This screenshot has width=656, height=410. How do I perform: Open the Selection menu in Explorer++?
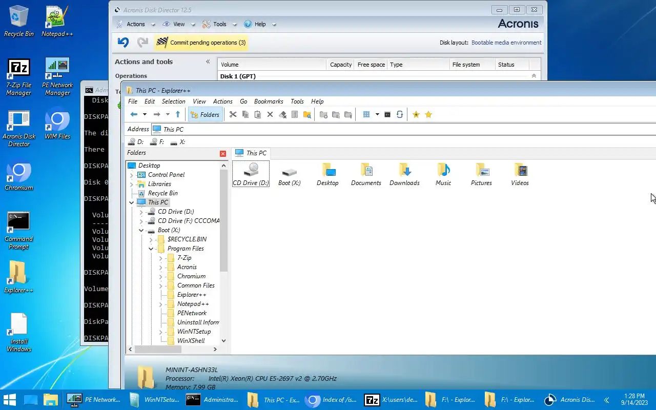[x=174, y=101]
